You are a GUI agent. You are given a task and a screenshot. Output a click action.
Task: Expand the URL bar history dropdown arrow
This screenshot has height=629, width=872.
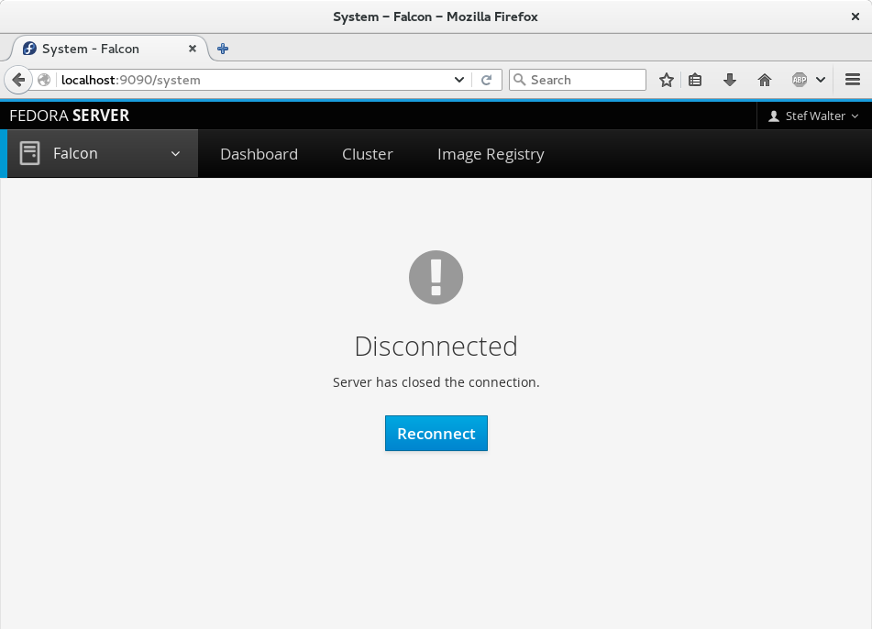pyautogui.click(x=460, y=80)
